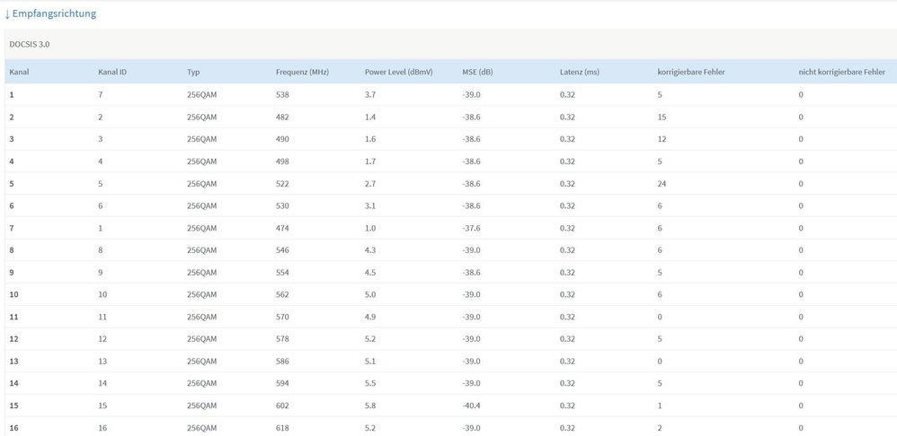Screen dimensions: 897x436
Task: Click power level 1.6
Action: pyautogui.click(x=370, y=139)
